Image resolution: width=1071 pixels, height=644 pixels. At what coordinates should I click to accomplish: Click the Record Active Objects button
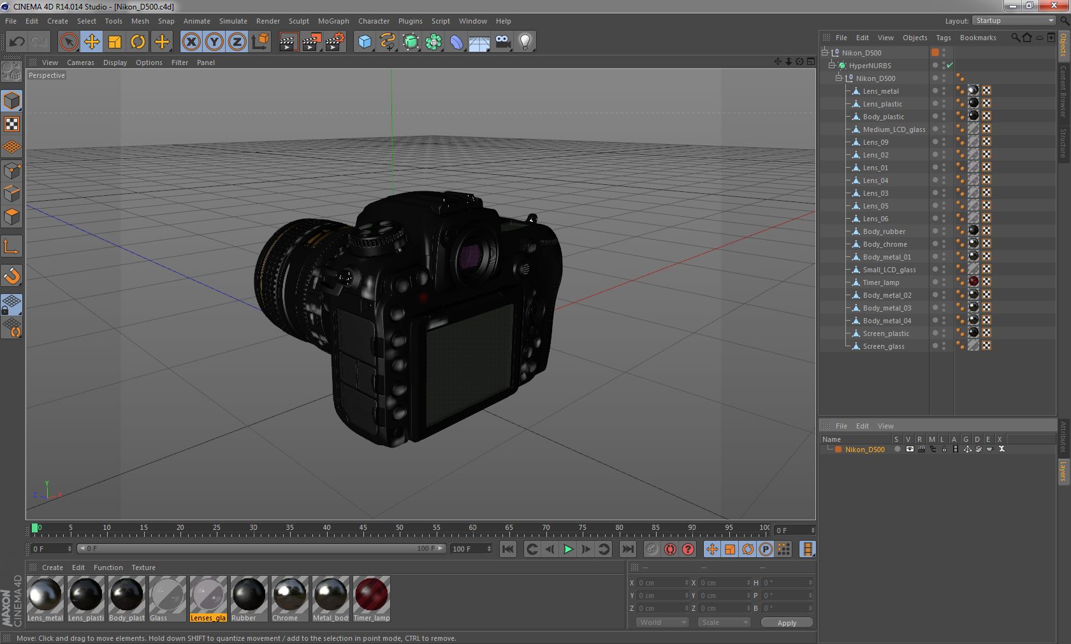coord(652,549)
